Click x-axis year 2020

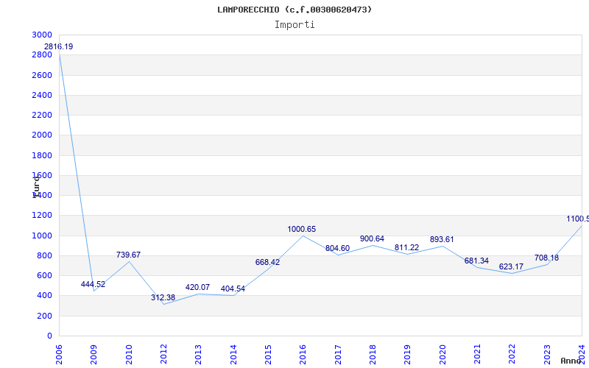(x=442, y=354)
